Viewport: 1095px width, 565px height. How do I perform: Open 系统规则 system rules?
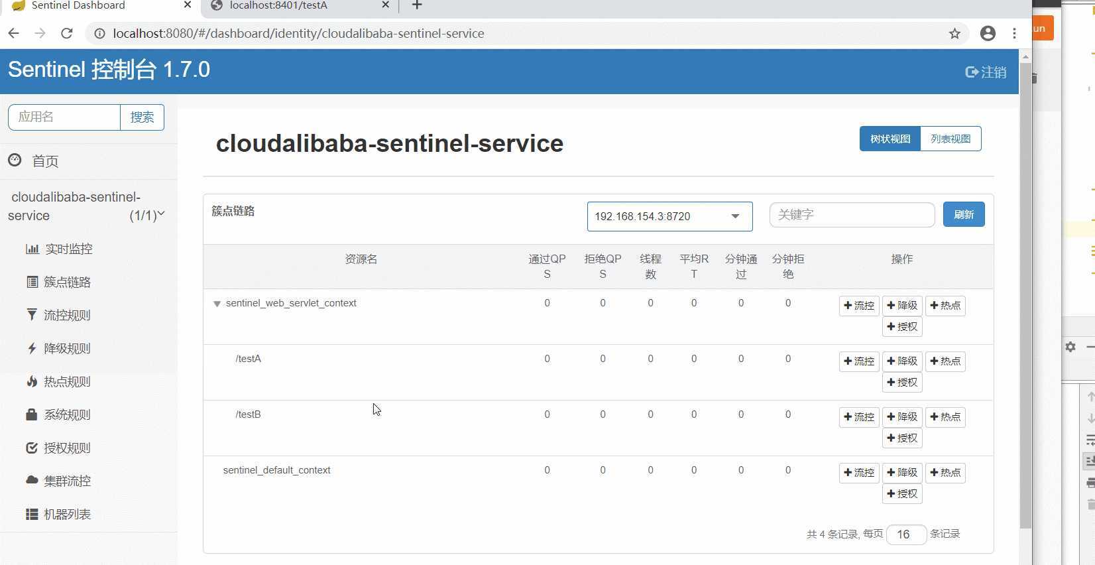click(58, 414)
